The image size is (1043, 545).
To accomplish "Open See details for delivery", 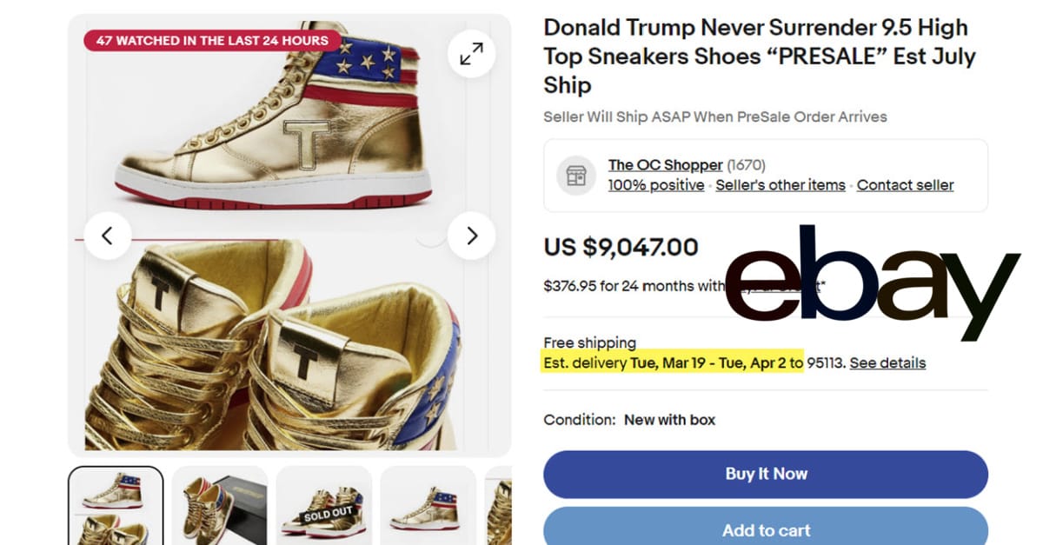I will tap(887, 362).
